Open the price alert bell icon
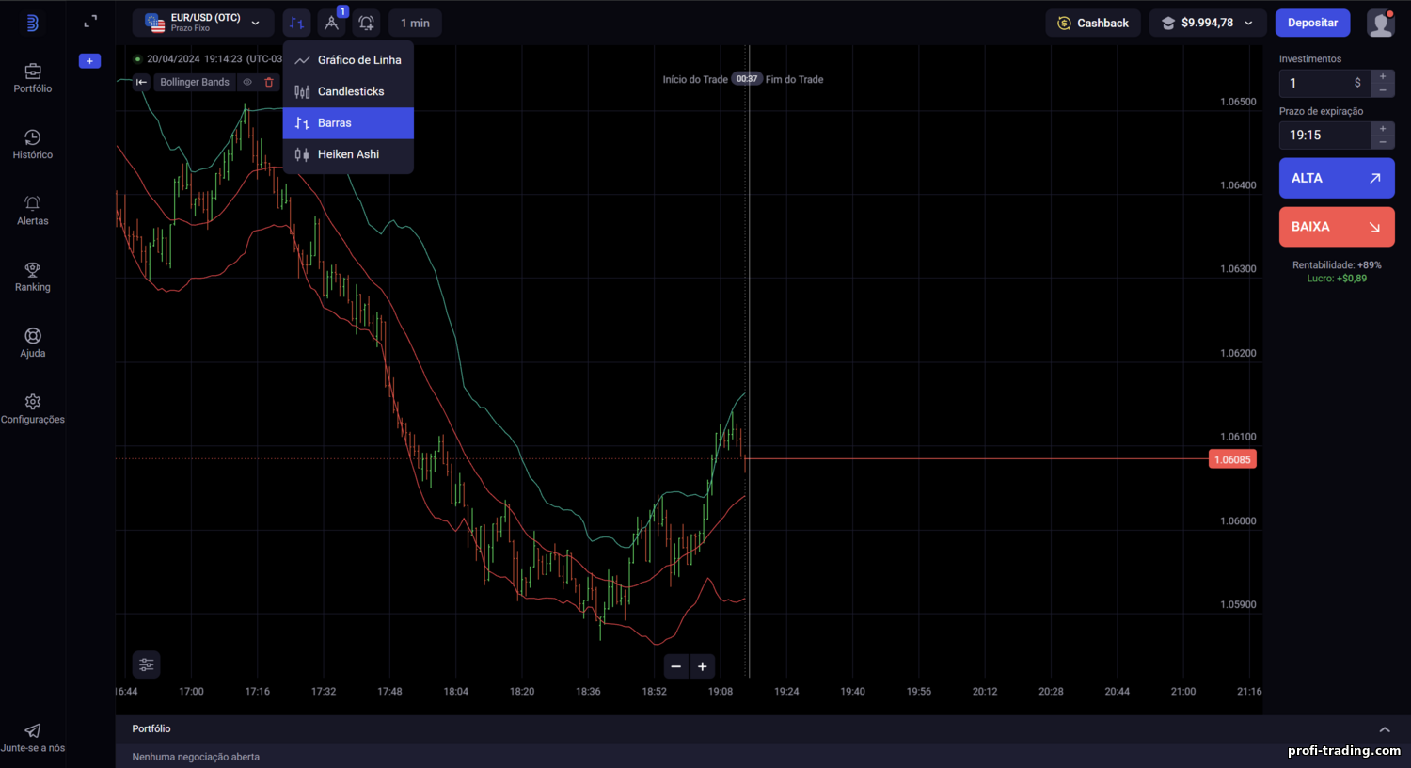1411x768 pixels. click(366, 23)
